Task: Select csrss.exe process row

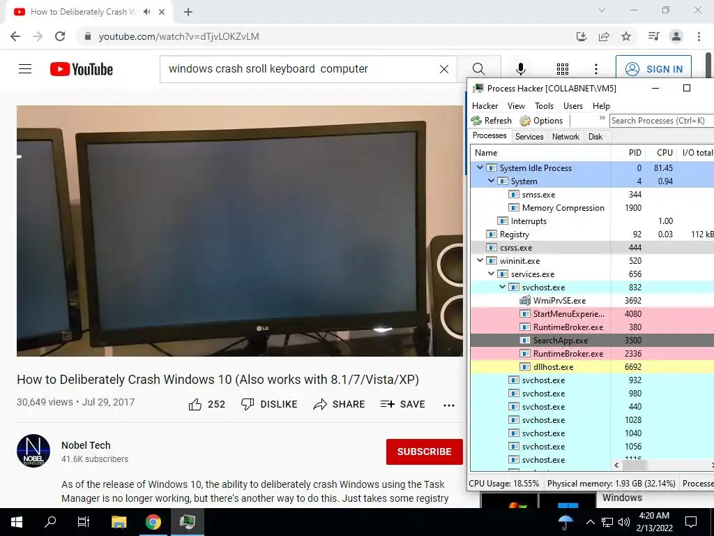Action: pos(592,248)
